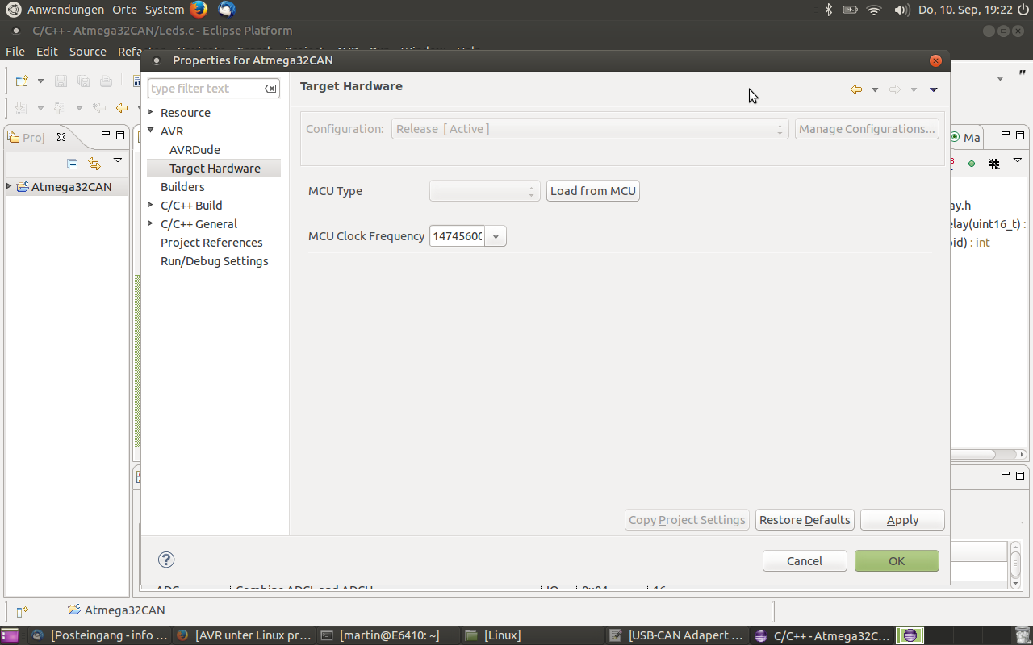Toggle the green hide-fields filter in Outline

point(972,164)
